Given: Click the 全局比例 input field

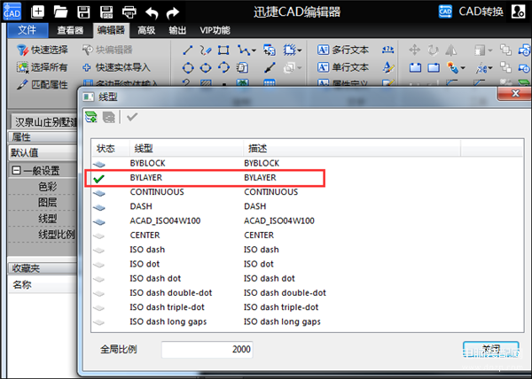Looking at the screenshot, I should coord(207,349).
